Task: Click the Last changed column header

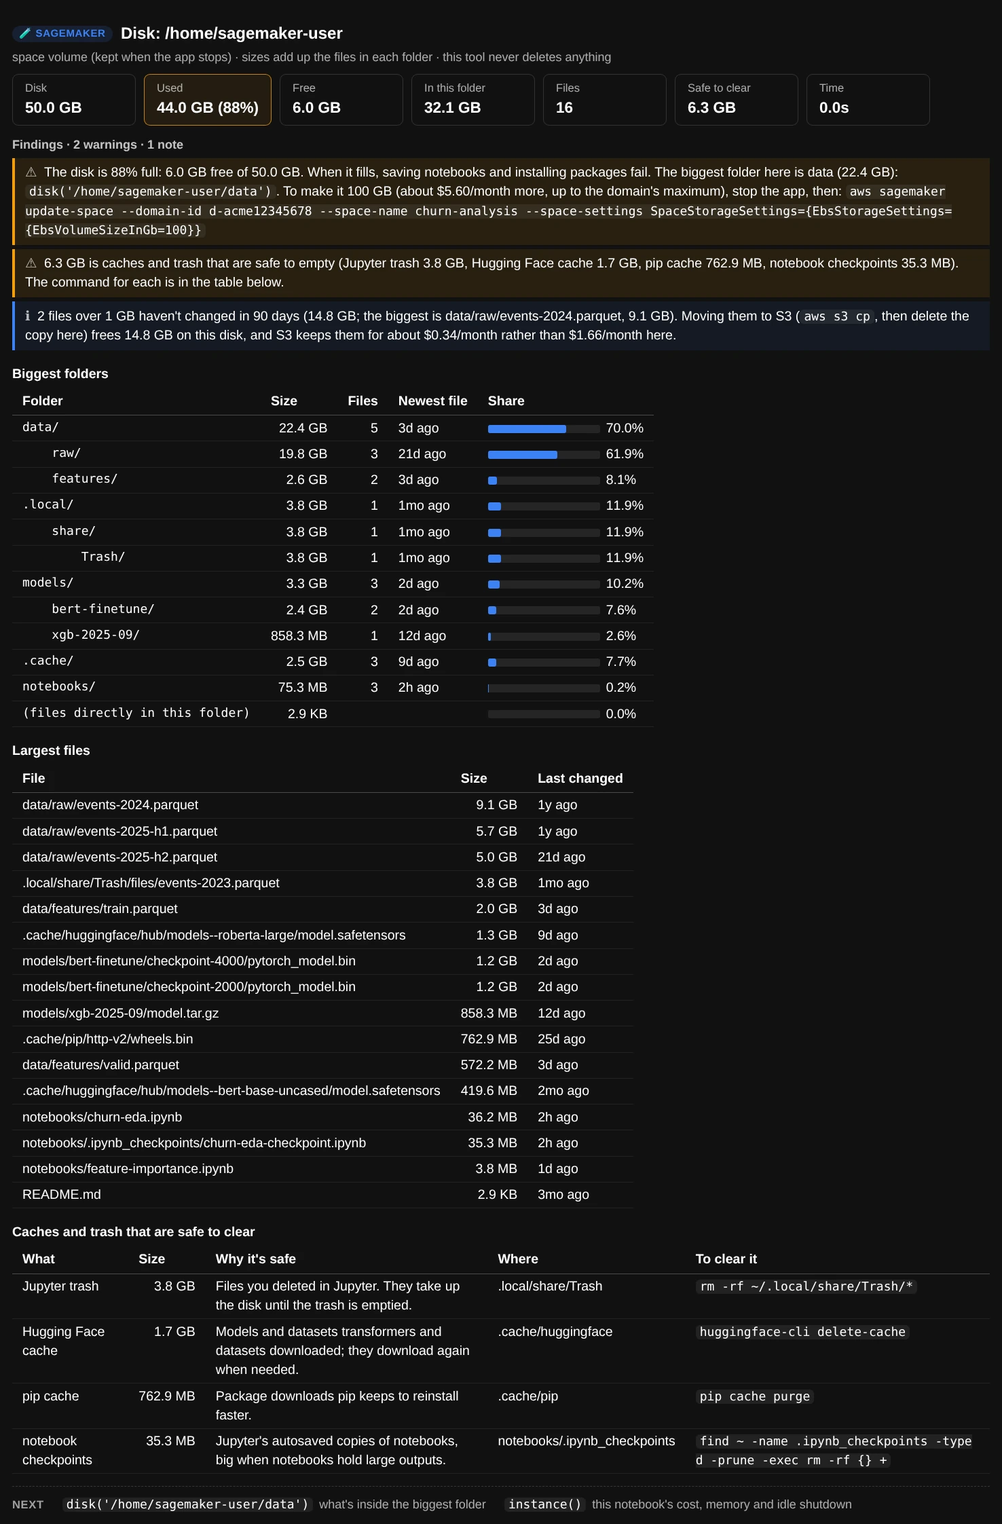Action: [580, 779]
